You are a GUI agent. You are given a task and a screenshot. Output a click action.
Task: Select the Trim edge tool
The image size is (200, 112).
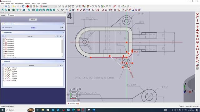123,10
